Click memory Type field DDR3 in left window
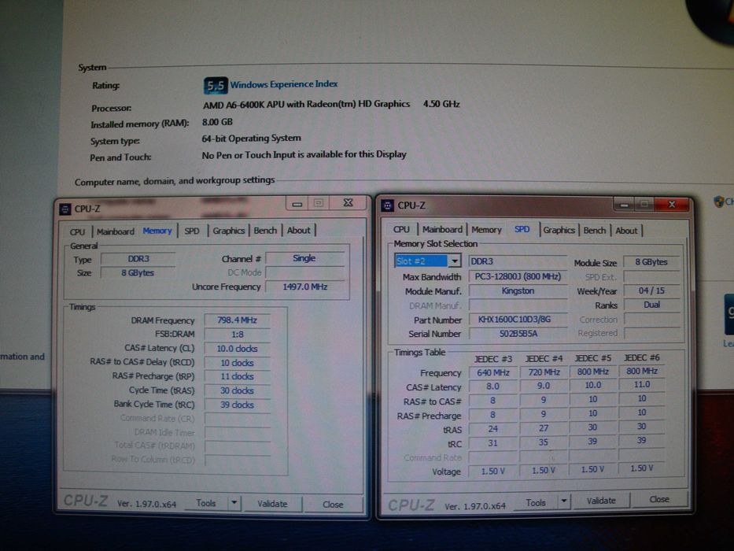Image resolution: width=734 pixels, height=551 pixels. pos(138,259)
